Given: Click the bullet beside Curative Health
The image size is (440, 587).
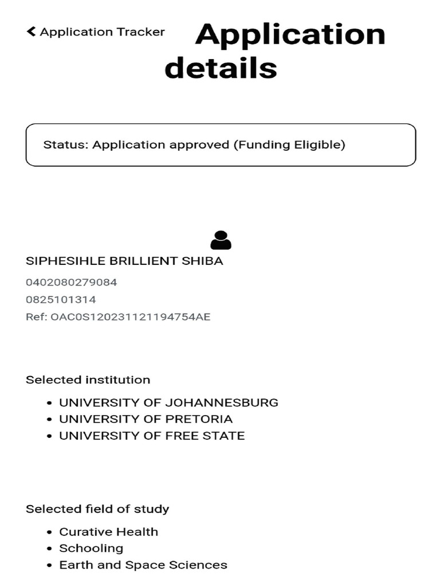Looking at the screenshot, I should (x=50, y=533).
